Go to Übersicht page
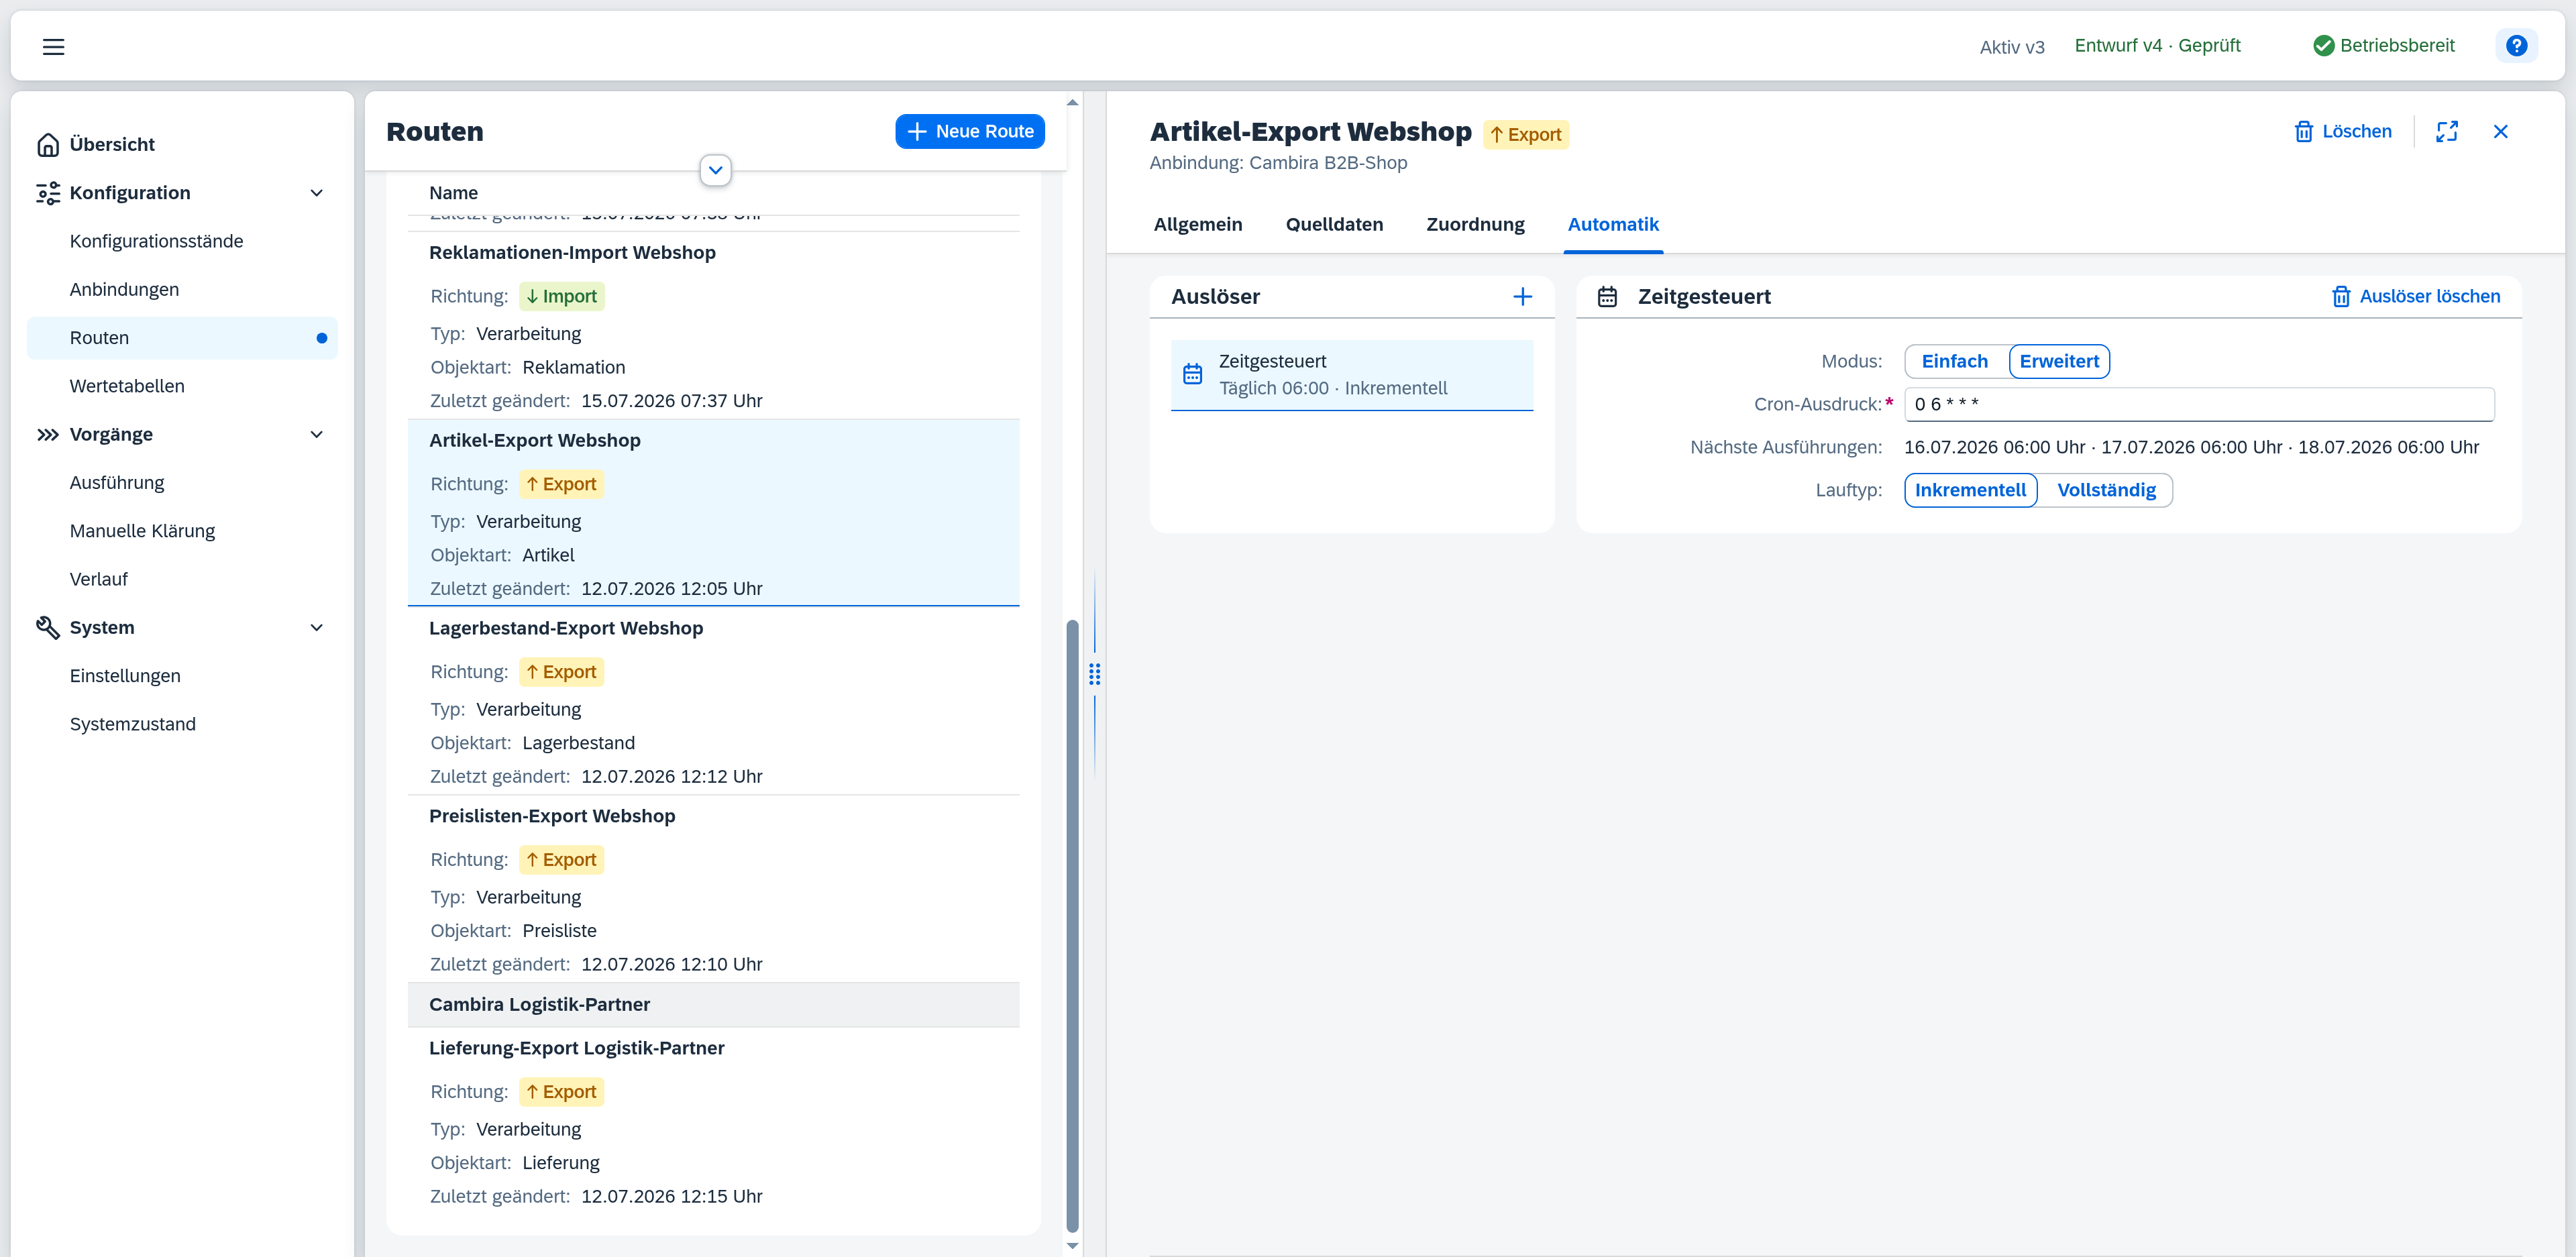2576x1257 pixels. (x=182, y=145)
